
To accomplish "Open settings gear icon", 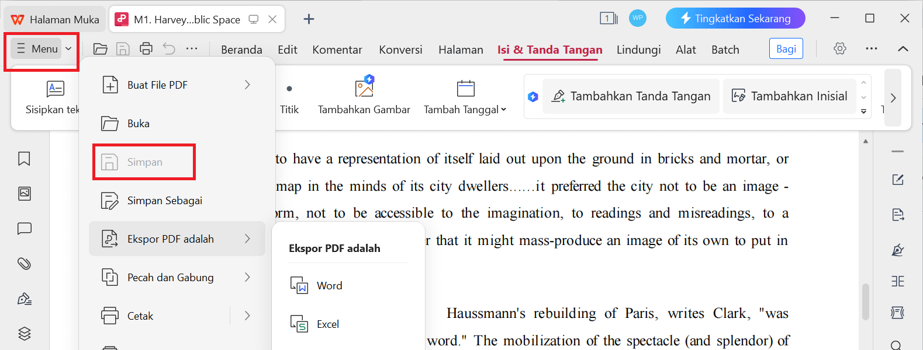I will coord(840,49).
